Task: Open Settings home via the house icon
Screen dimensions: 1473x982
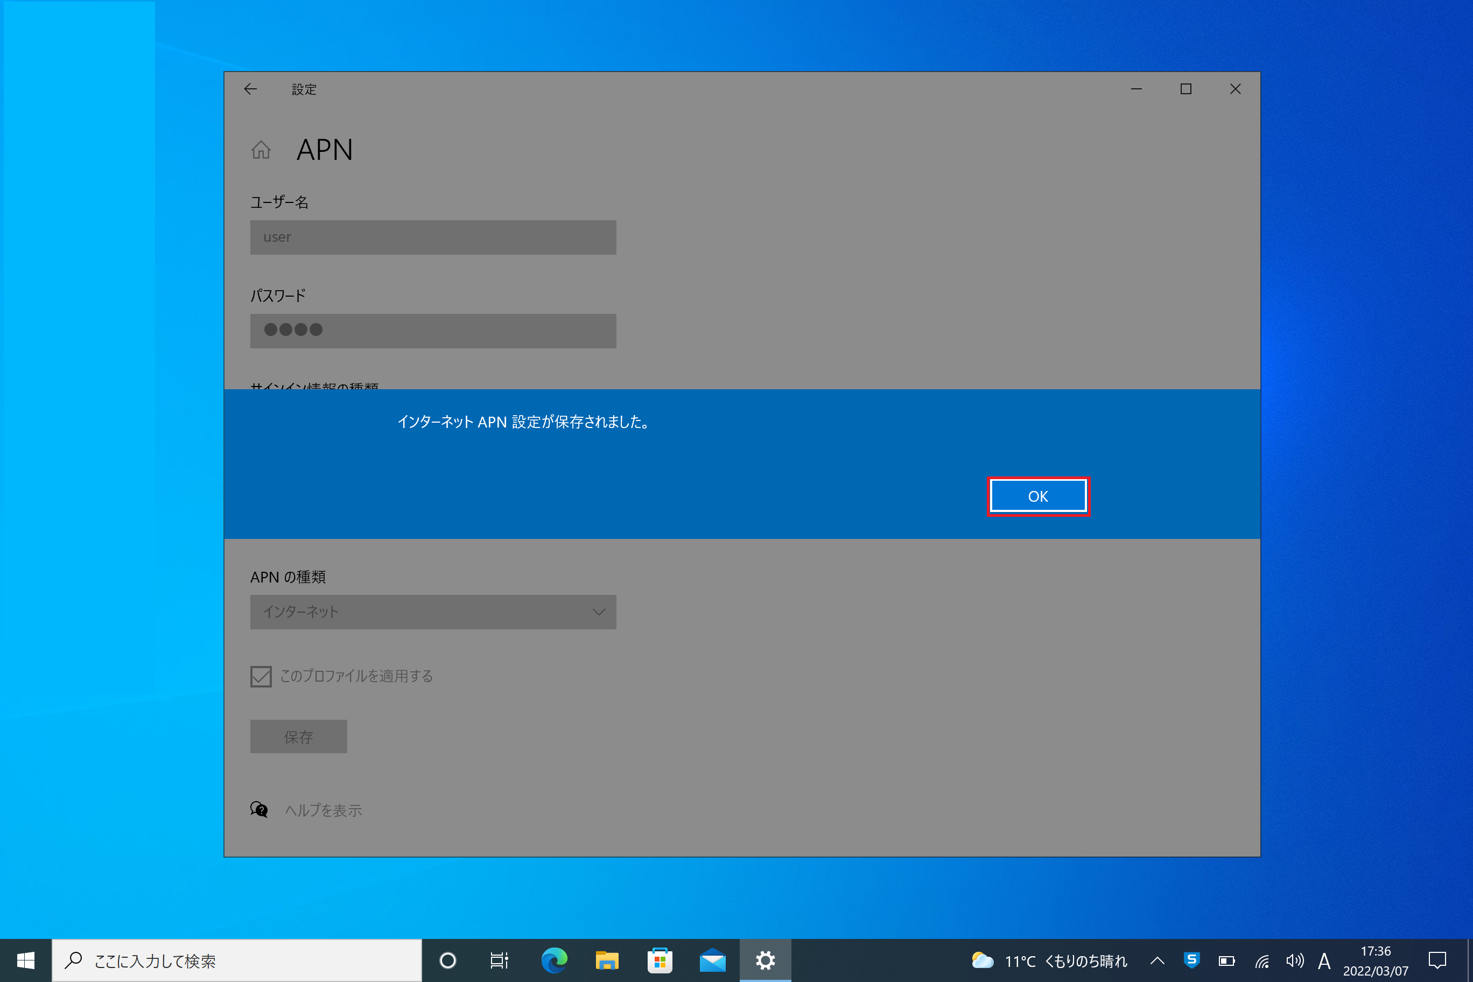Action: [x=261, y=150]
